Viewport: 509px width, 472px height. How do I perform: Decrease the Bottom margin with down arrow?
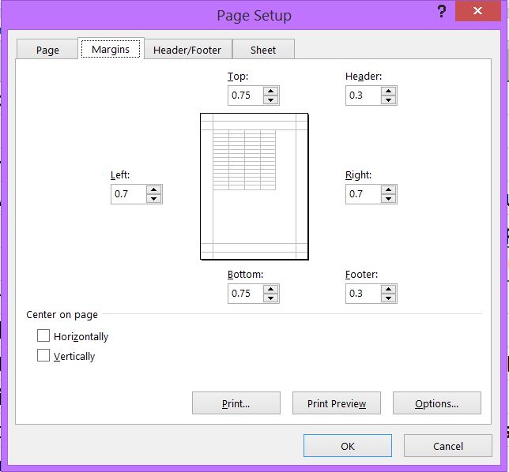click(x=271, y=298)
